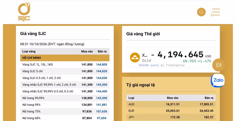Open the hamburger menu

coord(216,12)
